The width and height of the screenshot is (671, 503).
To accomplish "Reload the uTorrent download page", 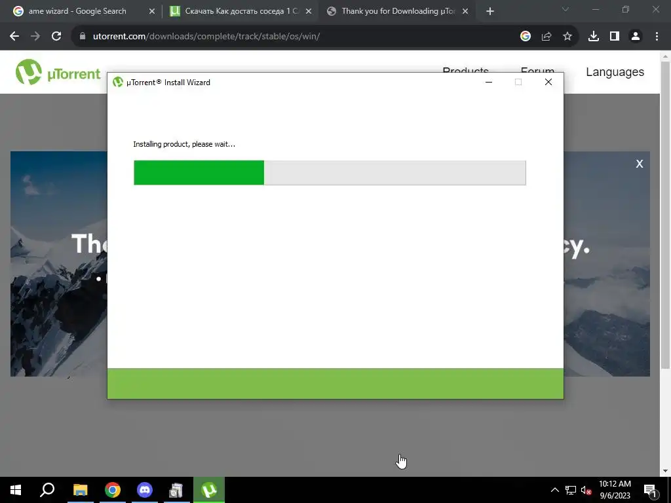I will [56, 37].
